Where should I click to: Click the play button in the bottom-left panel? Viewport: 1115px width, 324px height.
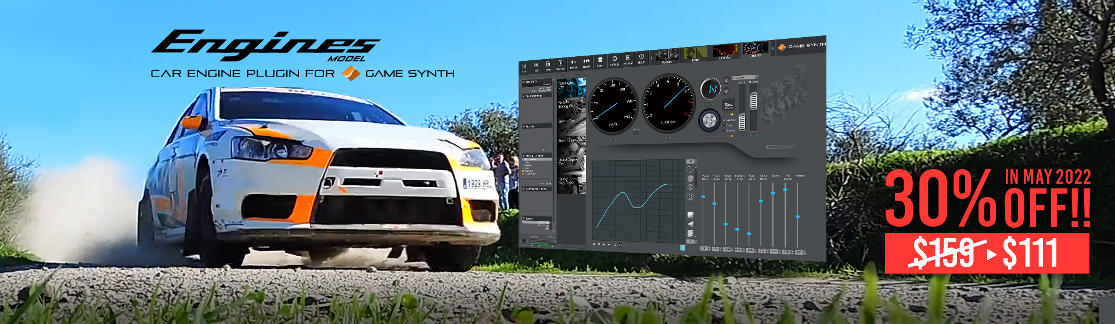coord(524,241)
